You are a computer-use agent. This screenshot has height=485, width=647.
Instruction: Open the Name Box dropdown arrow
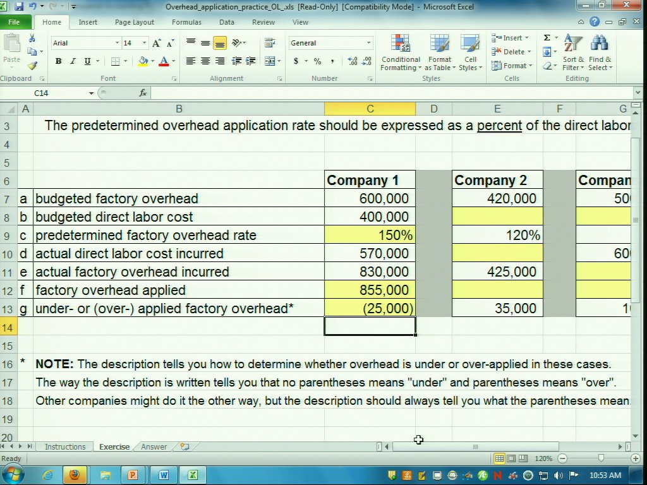(91, 93)
